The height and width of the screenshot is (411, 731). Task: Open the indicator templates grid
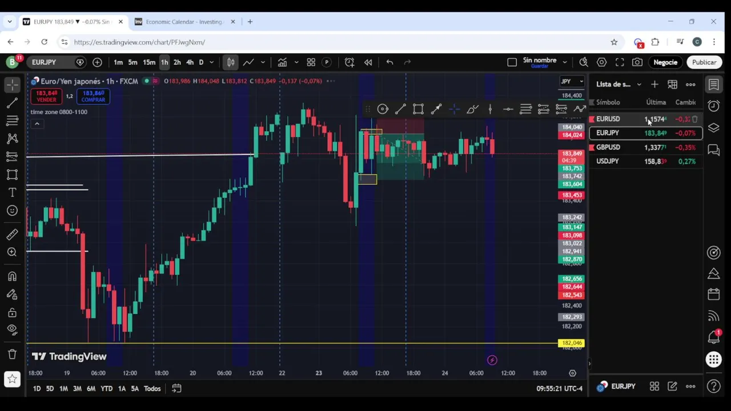click(x=311, y=62)
